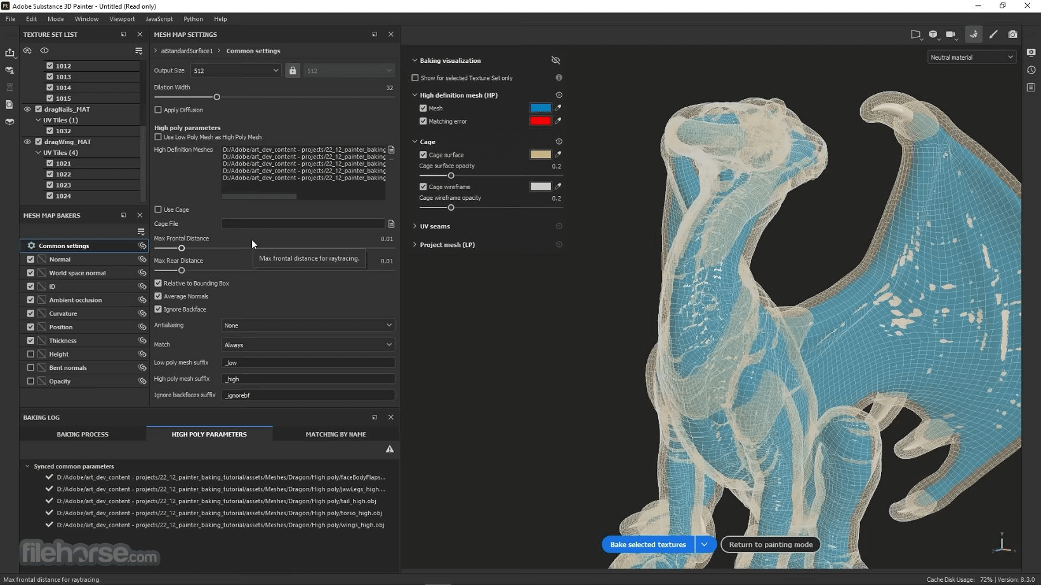The image size is (1041, 585).
Task: Click Bake selected textures button
Action: pyautogui.click(x=648, y=544)
